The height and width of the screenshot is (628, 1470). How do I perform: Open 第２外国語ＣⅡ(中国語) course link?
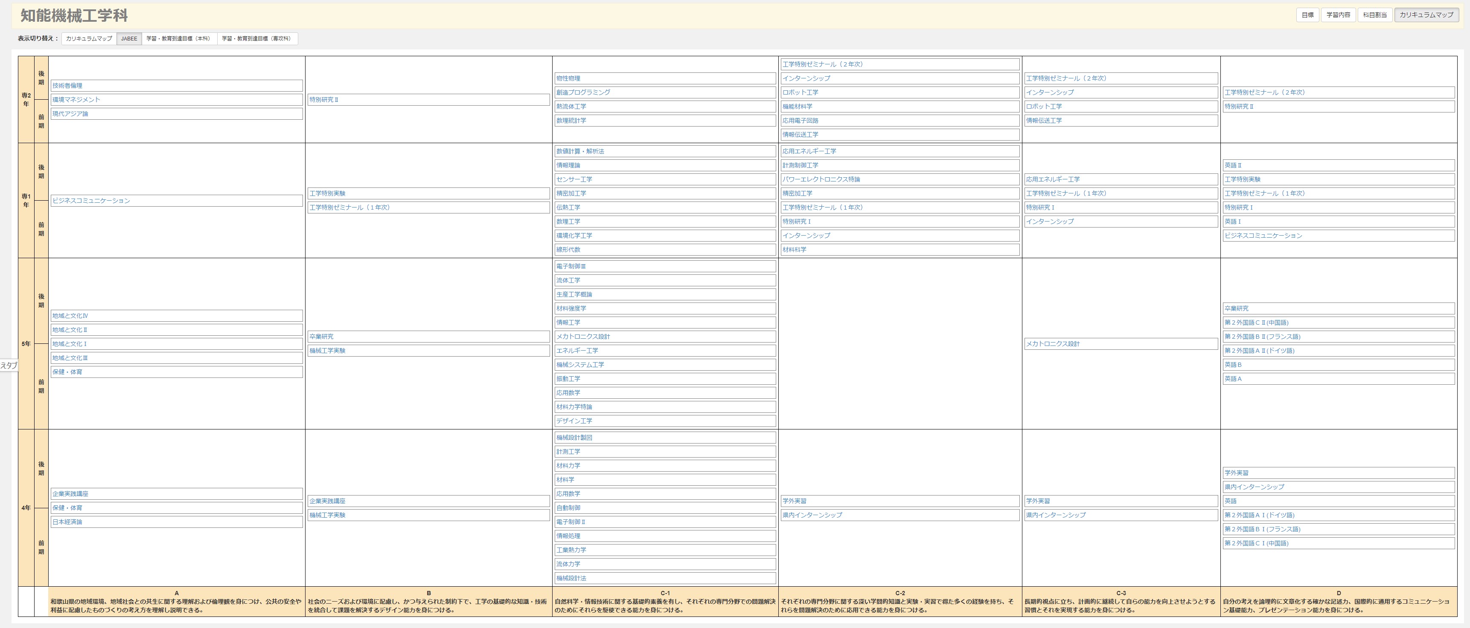coord(1257,323)
